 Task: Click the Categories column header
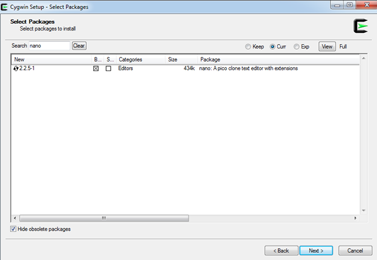pyautogui.click(x=141, y=60)
